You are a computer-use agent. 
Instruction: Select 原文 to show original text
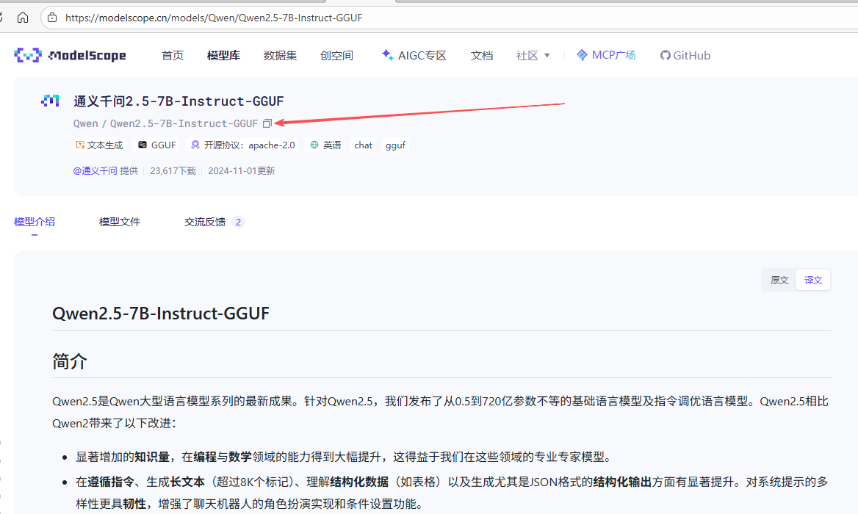click(779, 280)
